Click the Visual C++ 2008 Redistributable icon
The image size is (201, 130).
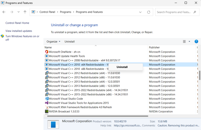(46, 60)
